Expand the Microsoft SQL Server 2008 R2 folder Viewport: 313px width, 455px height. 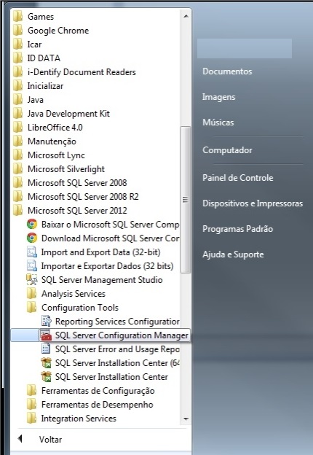[83, 197]
